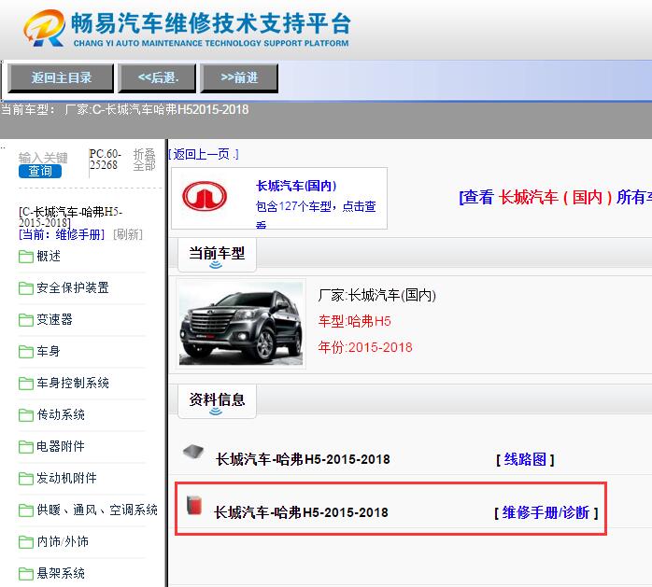Select 电器附件 tree item text
652x587 pixels.
(x=61, y=446)
